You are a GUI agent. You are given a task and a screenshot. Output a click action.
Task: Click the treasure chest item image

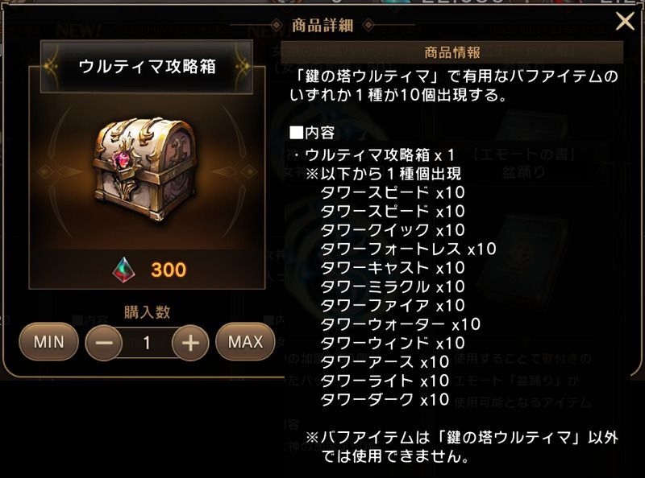pos(145,168)
